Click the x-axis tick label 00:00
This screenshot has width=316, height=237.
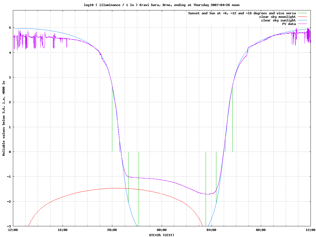point(162,230)
